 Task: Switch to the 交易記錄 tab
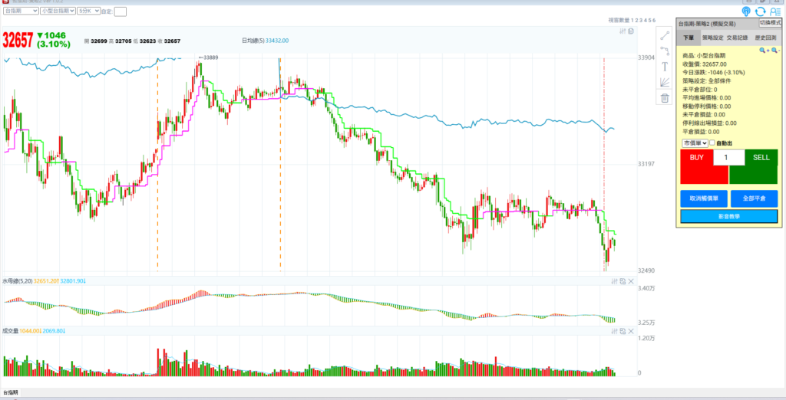pyautogui.click(x=737, y=37)
